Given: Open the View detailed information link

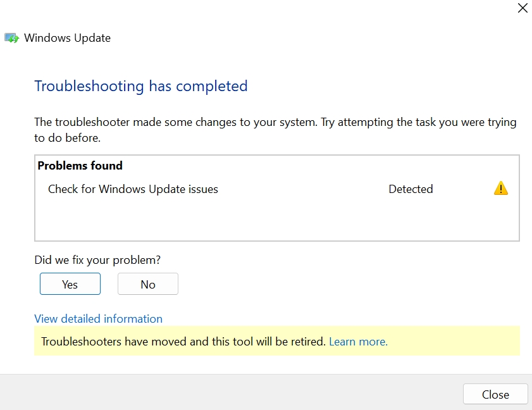Looking at the screenshot, I should [99, 319].
